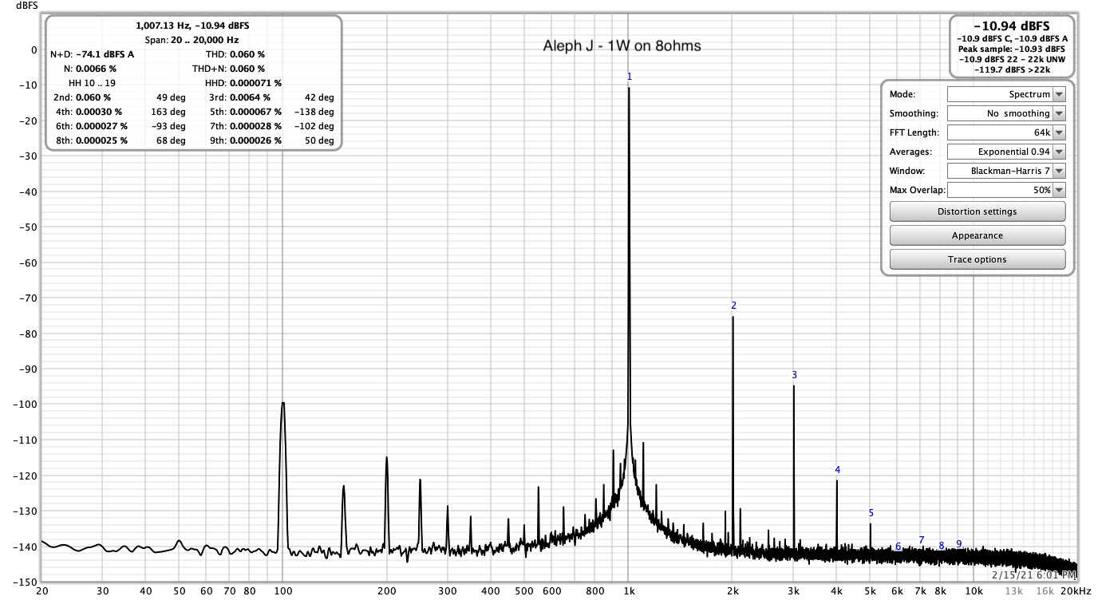The height and width of the screenshot is (600, 1098).
Task: Click the 100 Hz frequency axis label
Action: click(282, 591)
